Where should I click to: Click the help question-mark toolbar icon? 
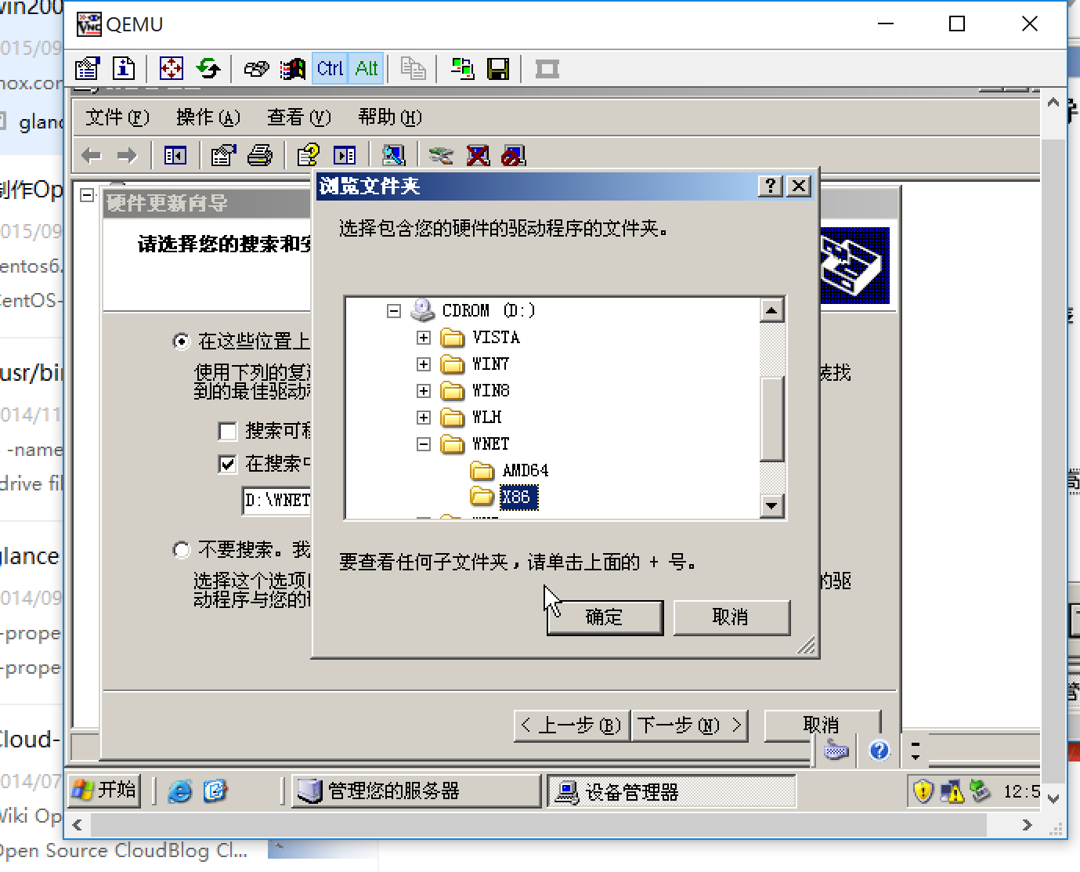click(x=309, y=156)
